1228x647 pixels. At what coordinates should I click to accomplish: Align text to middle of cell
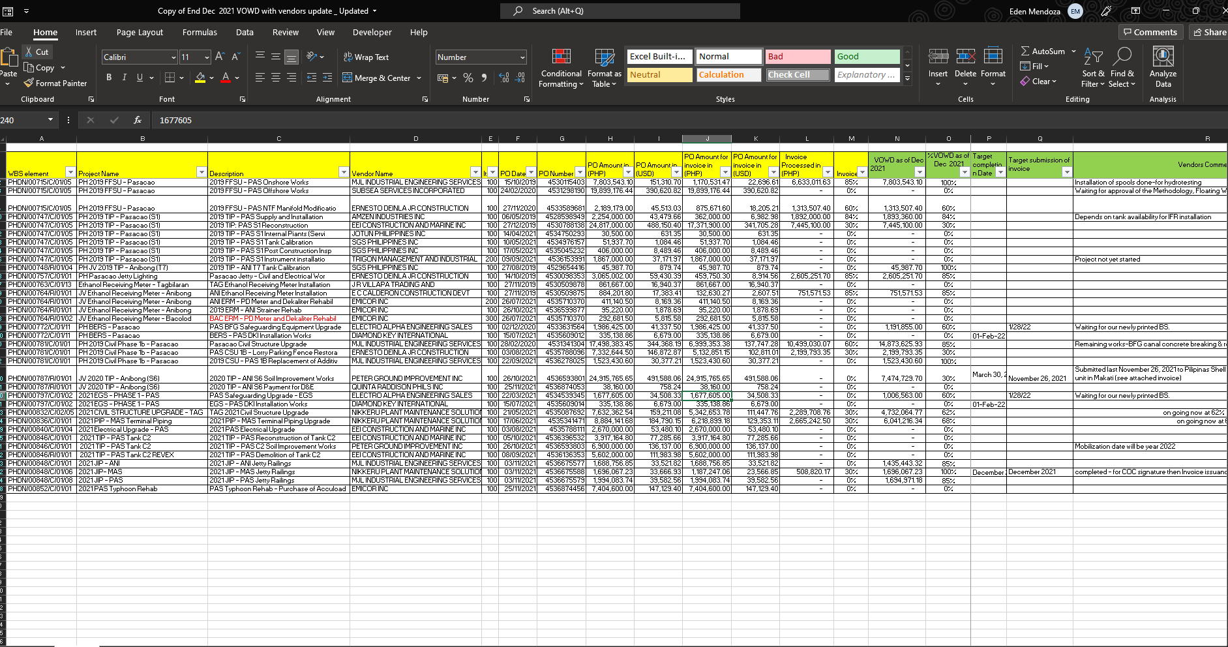coord(276,57)
